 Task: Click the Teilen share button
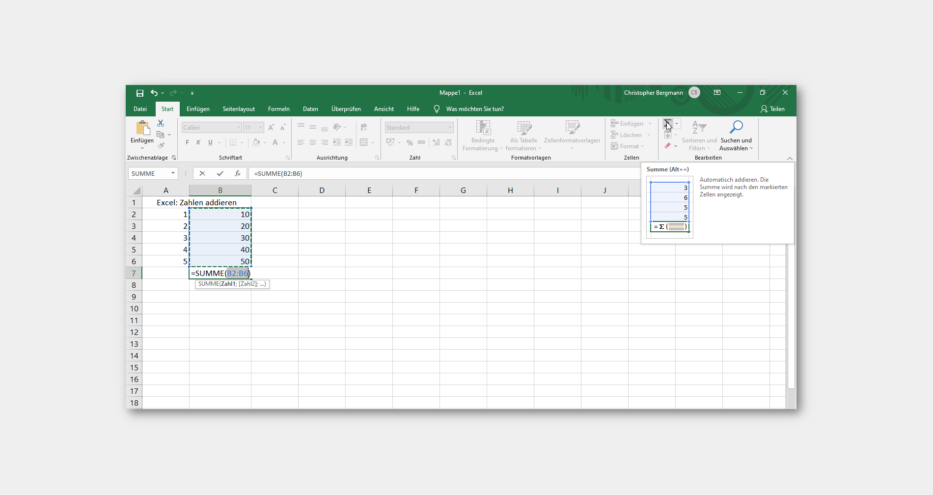(x=772, y=109)
